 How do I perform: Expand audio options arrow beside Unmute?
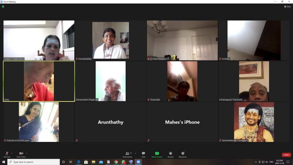point(12,153)
